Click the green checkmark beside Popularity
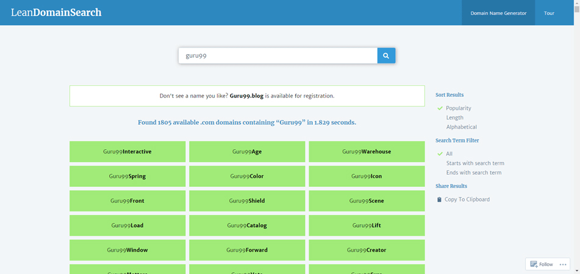Image resolution: width=580 pixels, height=274 pixels. coord(440,108)
